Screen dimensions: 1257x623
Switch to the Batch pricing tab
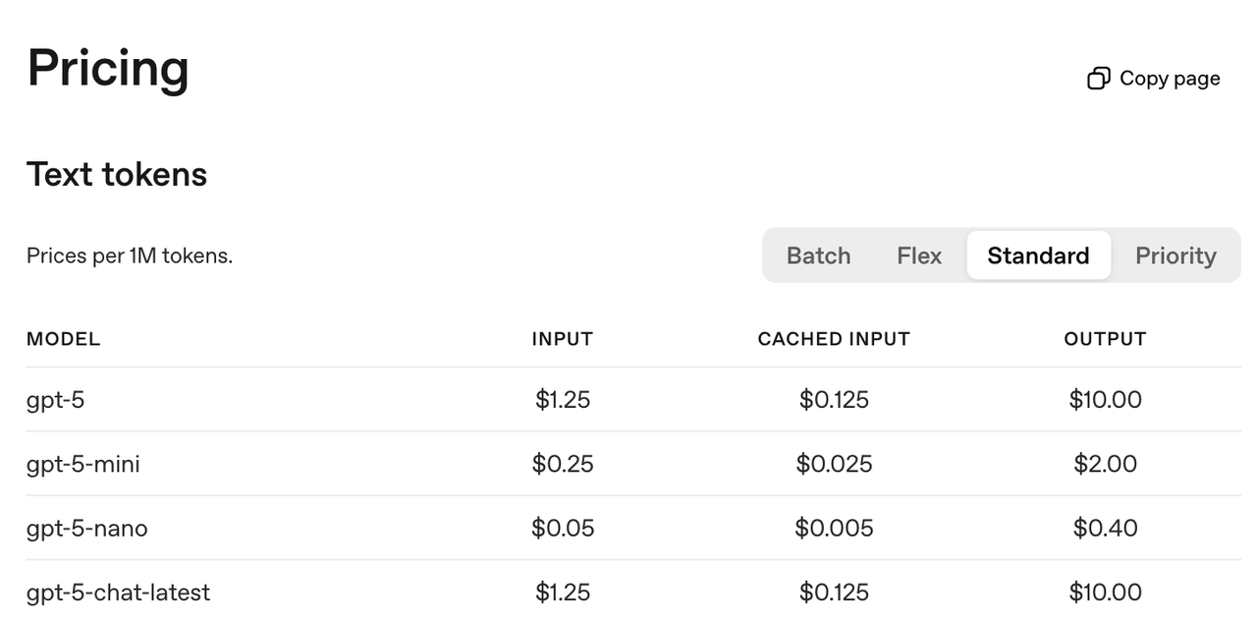pos(818,255)
